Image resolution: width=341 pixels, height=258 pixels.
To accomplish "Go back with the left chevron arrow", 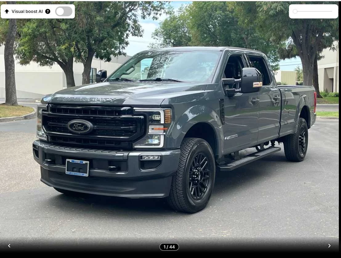I will coord(9,246).
